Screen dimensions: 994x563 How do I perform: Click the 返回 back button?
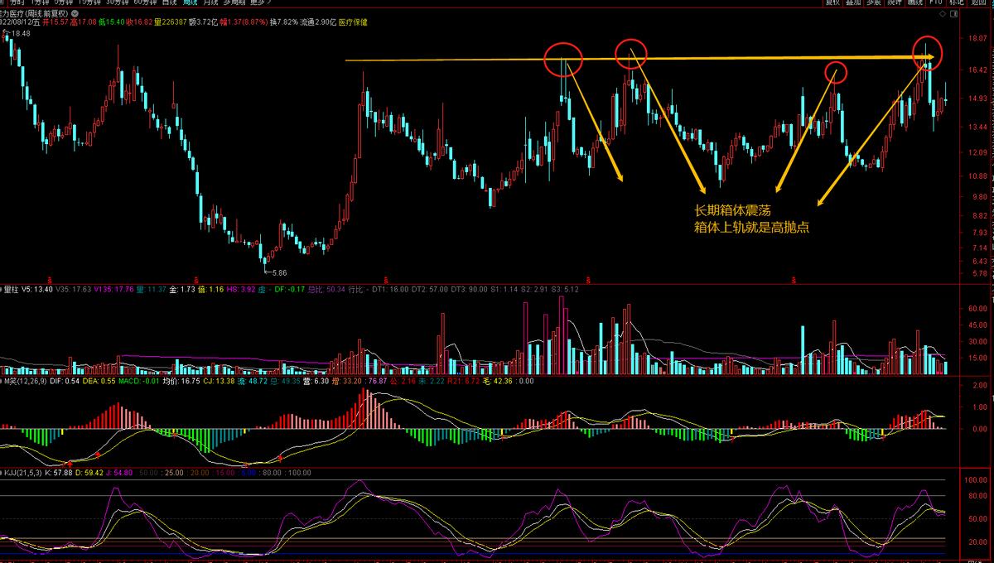click(x=977, y=3)
